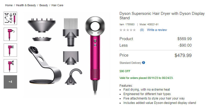Open the (0) reviews count link
The image size is (209, 112).
pyautogui.click(x=142, y=30)
